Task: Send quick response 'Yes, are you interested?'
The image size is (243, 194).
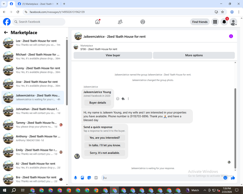Action: (x=104, y=138)
